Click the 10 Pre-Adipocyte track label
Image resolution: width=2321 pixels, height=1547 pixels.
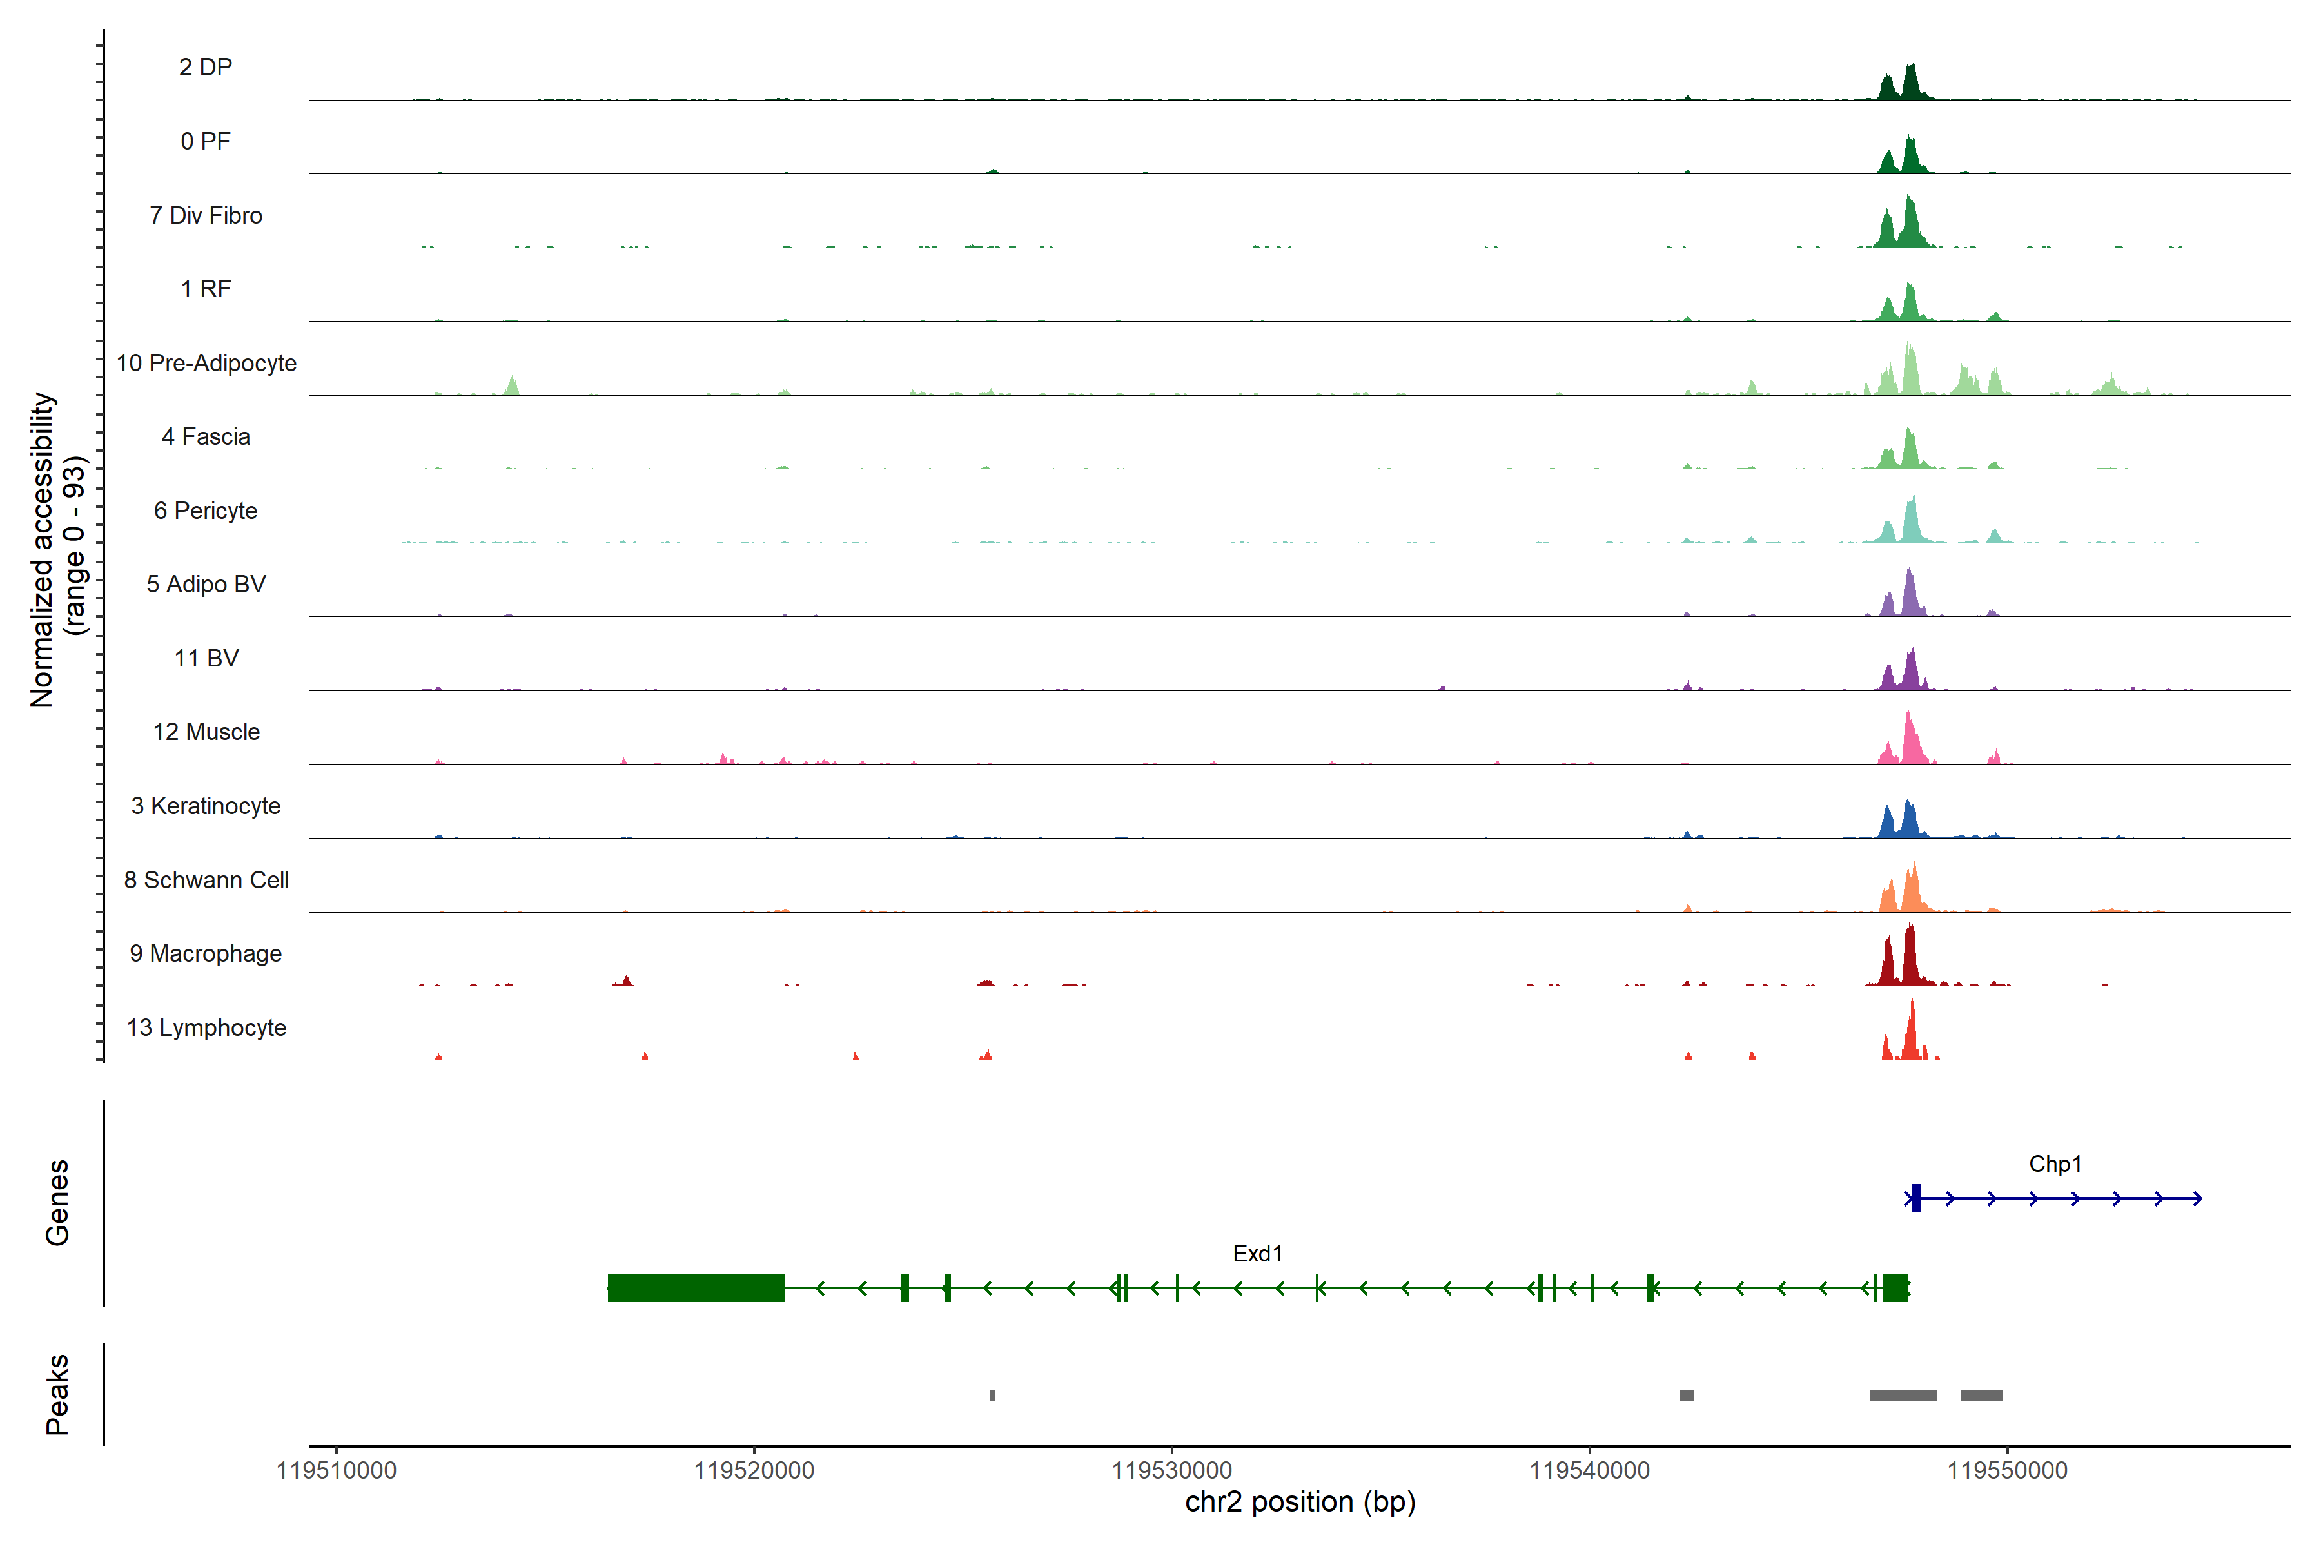point(206,363)
